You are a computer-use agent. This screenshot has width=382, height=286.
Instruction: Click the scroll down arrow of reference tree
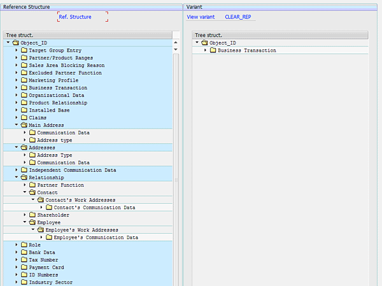click(x=176, y=50)
